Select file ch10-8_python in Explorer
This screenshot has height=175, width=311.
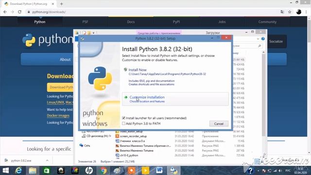pyautogui.click(x=129, y=156)
